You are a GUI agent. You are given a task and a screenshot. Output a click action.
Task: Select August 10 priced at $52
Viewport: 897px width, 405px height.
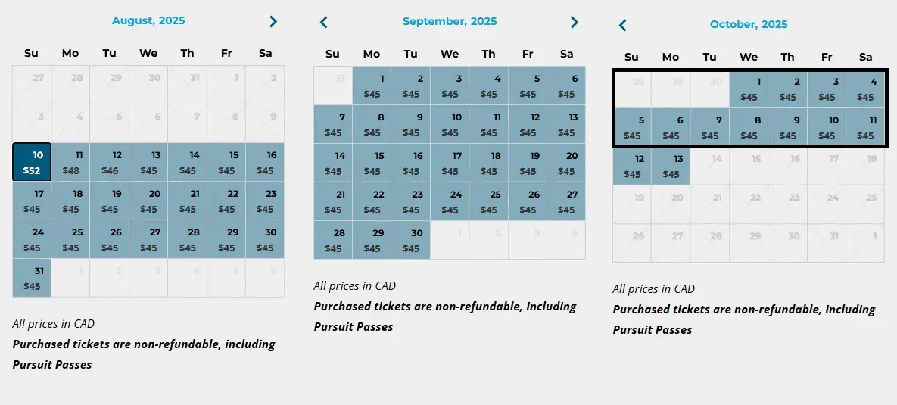32,162
